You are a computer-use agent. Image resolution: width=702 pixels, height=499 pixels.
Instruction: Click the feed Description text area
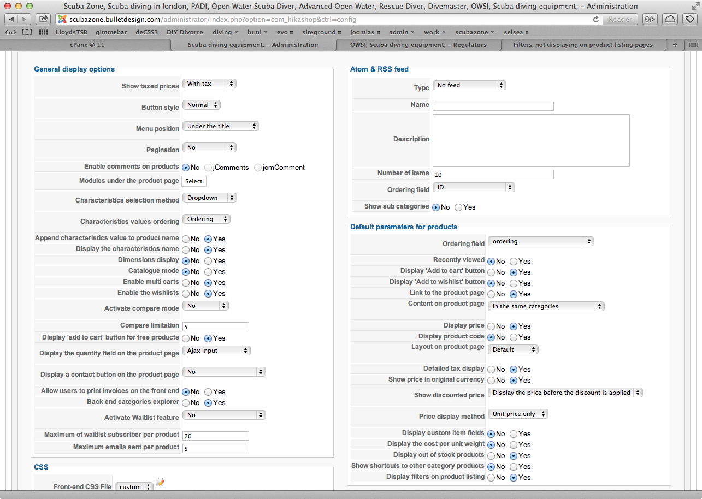point(531,140)
